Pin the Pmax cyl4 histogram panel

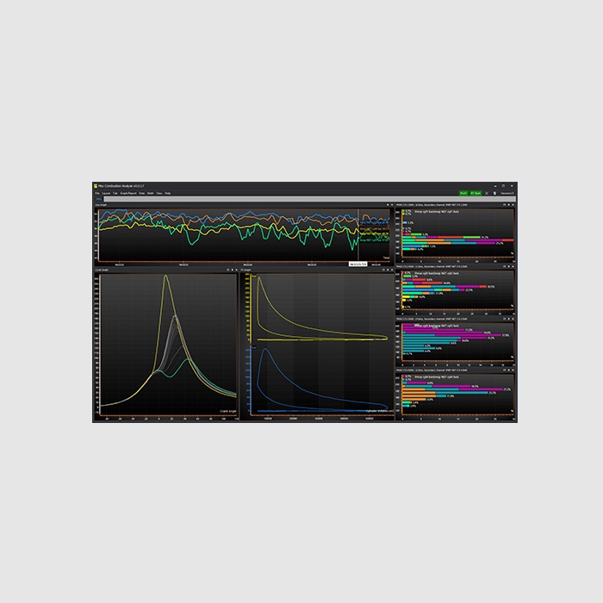pyautogui.click(x=509, y=370)
